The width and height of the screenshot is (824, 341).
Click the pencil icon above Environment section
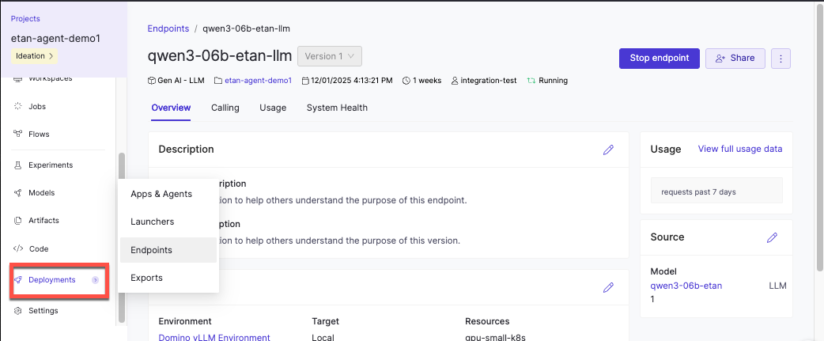click(x=608, y=287)
